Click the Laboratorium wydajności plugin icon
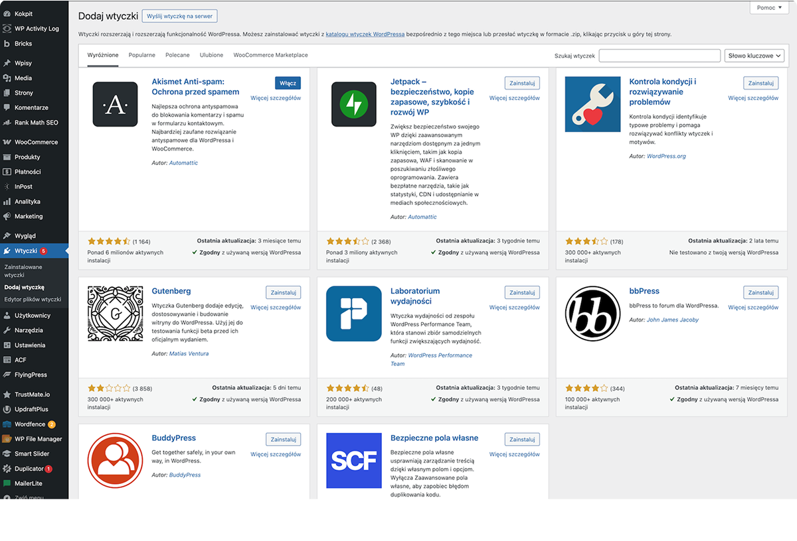This screenshot has width=797, height=541. (x=353, y=314)
